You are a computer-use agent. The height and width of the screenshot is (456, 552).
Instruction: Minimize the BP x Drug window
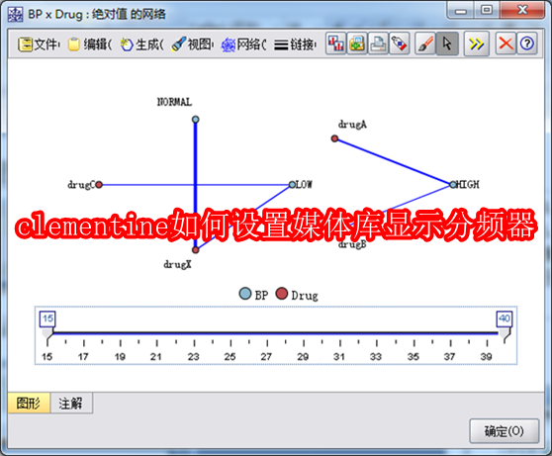click(460, 10)
